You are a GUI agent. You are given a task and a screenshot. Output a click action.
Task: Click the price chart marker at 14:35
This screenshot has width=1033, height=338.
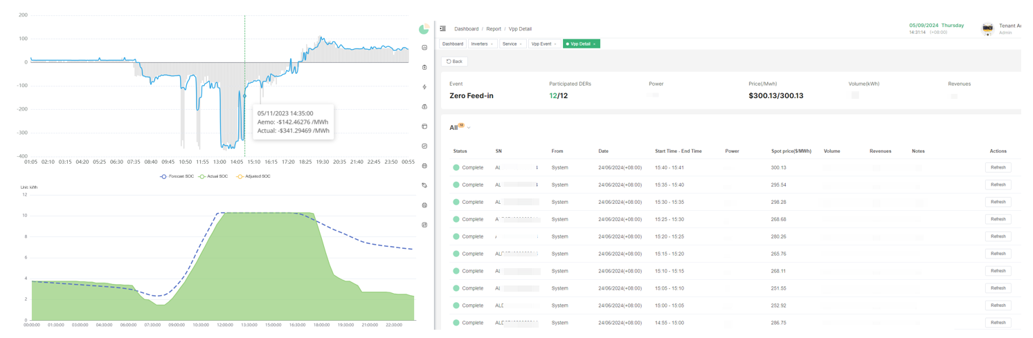pyautogui.click(x=244, y=96)
